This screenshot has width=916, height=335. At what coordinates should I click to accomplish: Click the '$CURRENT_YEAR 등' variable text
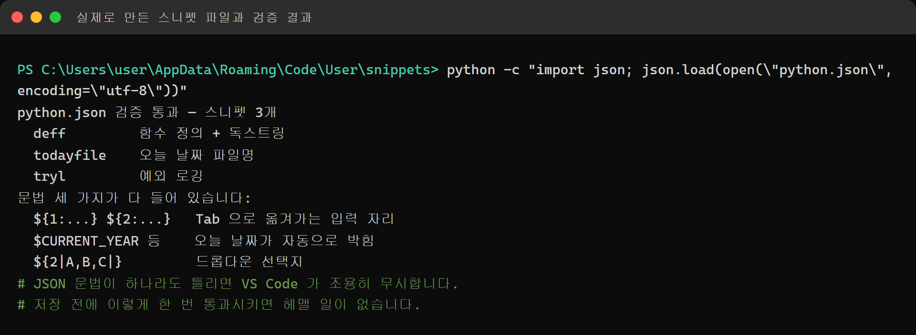click(97, 240)
